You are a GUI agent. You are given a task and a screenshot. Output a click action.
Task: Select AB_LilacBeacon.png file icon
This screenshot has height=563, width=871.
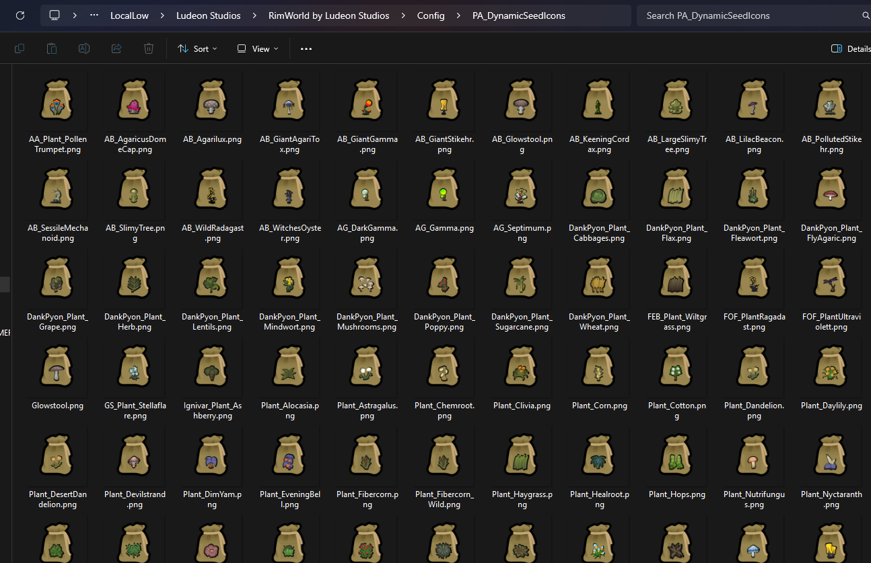[754, 100]
